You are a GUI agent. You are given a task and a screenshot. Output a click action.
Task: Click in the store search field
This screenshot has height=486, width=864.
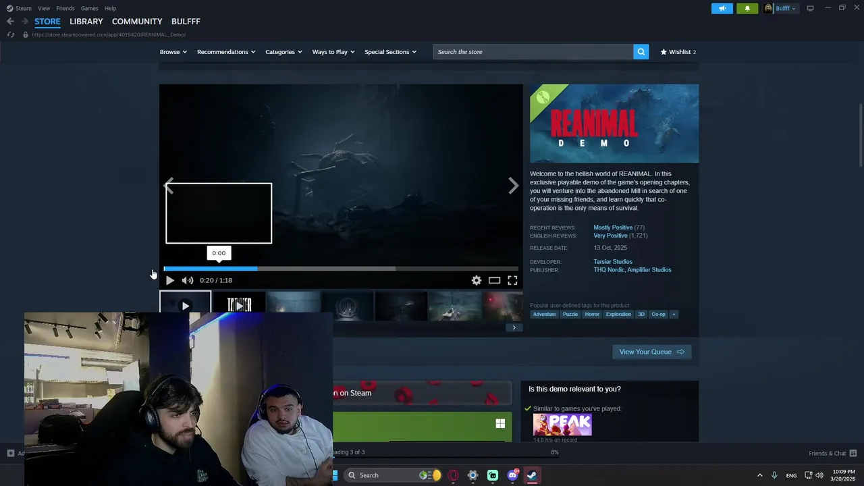tap(533, 52)
